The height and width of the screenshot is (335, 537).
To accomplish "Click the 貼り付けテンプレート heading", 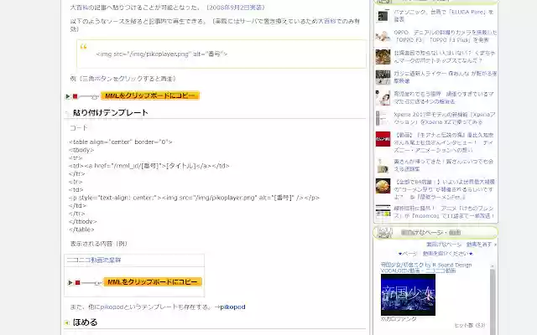I will (110, 113).
